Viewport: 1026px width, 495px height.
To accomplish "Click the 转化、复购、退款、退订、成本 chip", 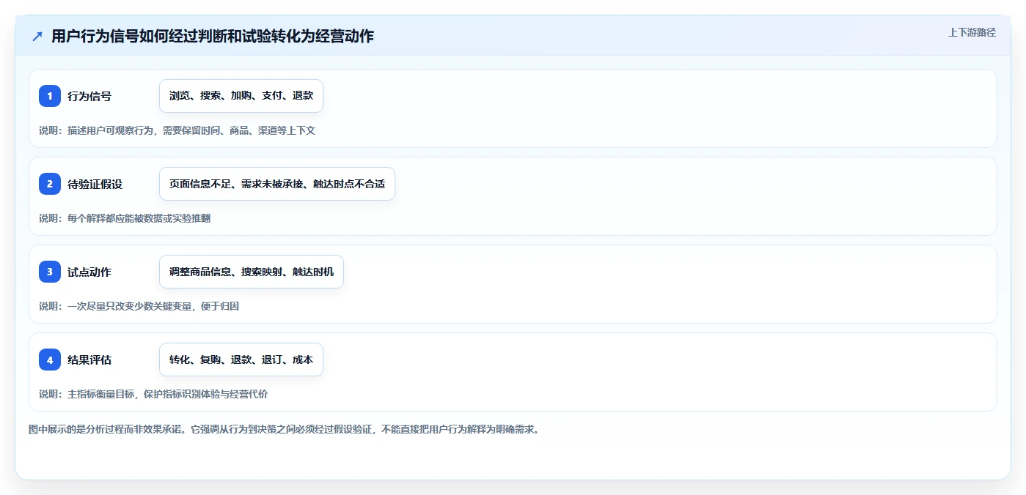I will 241,360.
